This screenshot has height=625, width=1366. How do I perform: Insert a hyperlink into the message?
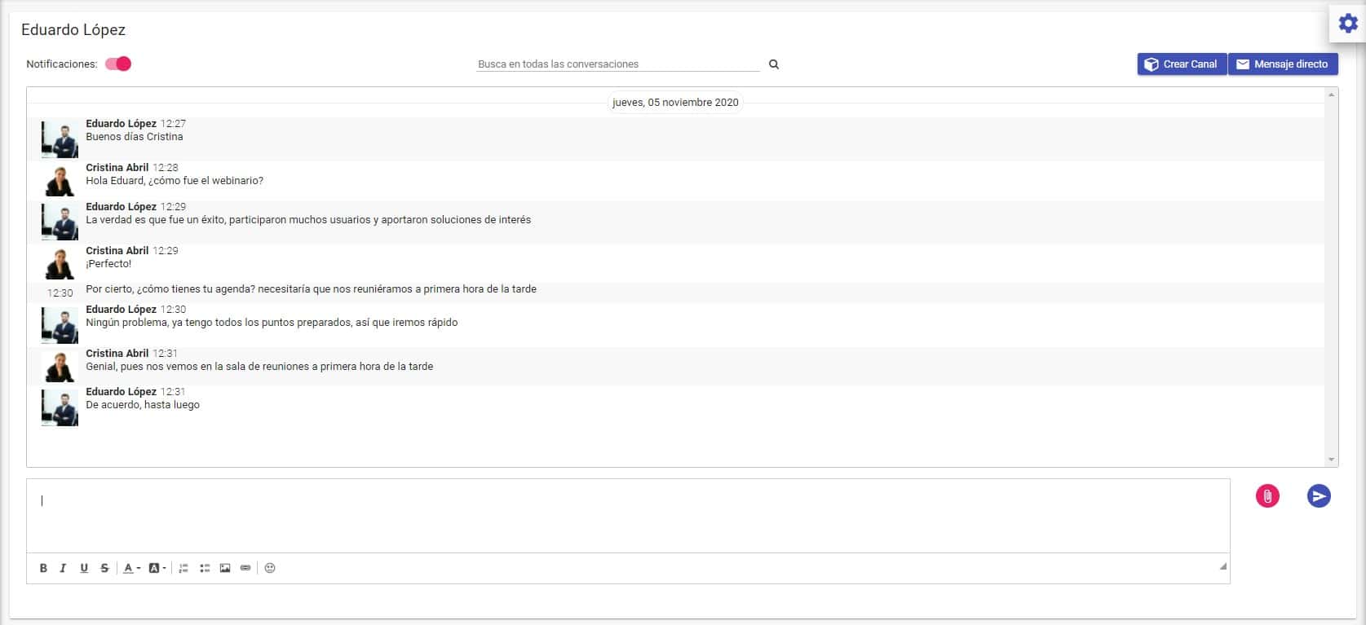pyautogui.click(x=245, y=568)
